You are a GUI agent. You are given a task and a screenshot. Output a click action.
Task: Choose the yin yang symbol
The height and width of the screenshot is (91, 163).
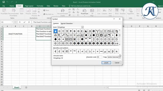tap(86, 31)
